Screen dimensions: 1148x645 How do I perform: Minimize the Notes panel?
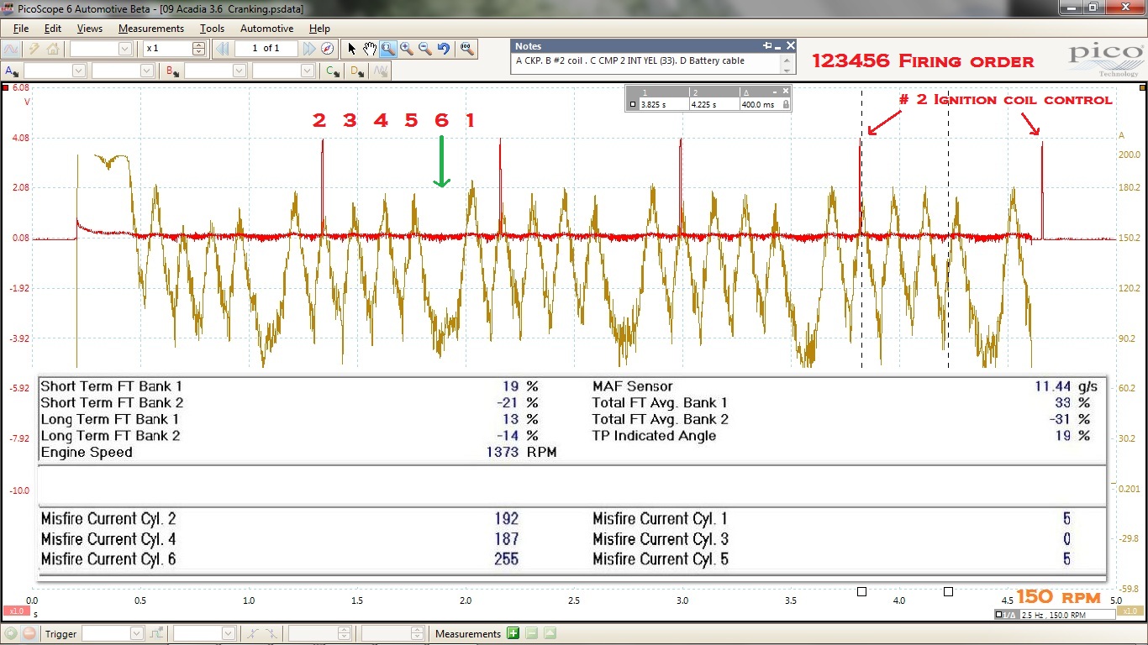pyautogui.click(x=778, y=46)
